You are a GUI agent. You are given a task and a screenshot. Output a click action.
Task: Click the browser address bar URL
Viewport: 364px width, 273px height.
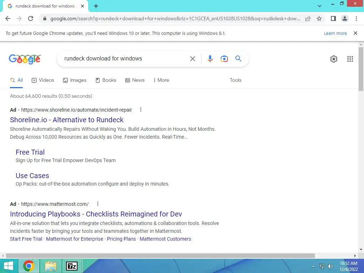(x=175, y=18)
